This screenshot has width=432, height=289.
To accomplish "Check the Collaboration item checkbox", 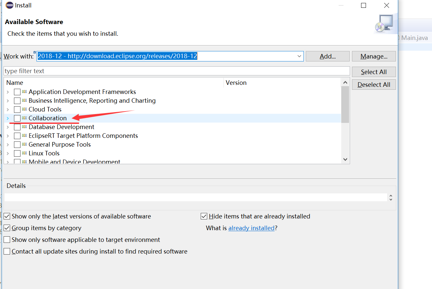I will (17, 118).
